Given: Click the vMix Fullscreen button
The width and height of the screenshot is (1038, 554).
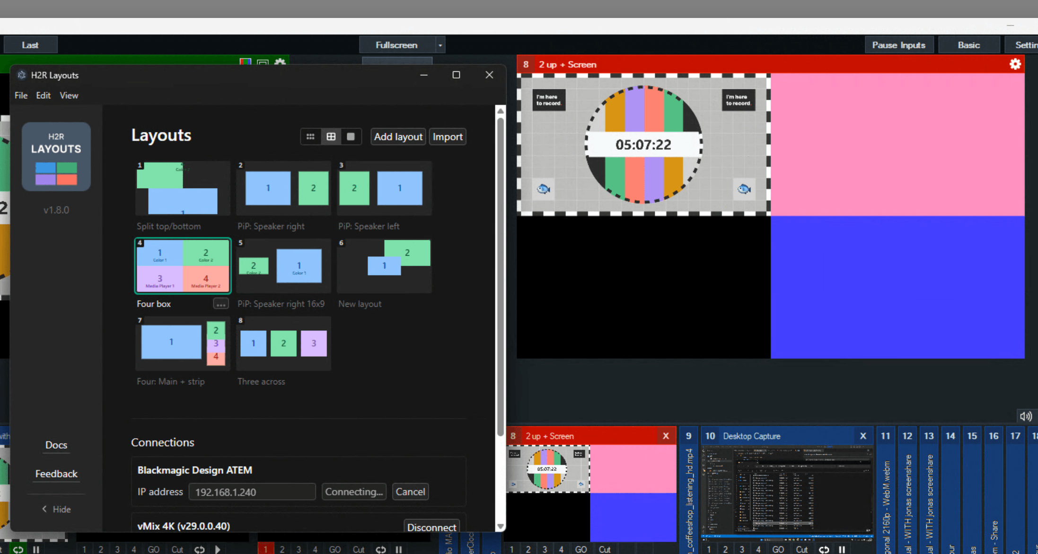Looking at the screenshot, I should coord(397,45).
